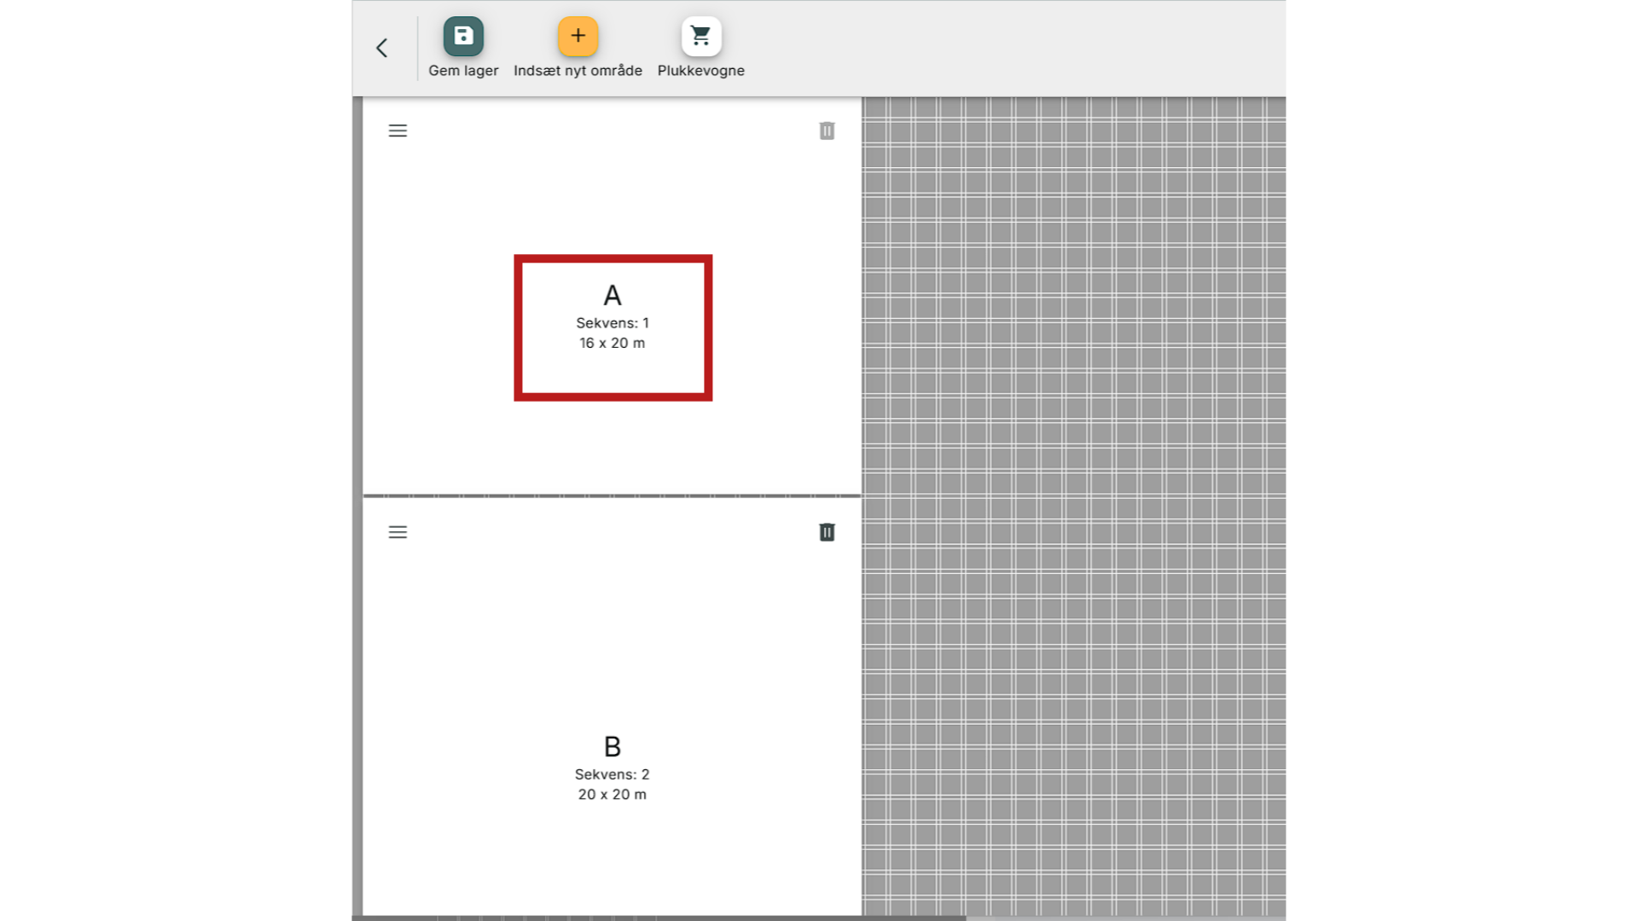Select the area title B
Image resolution: width=1638 pixels, height=921 pixels.
[x=613, y=747]
